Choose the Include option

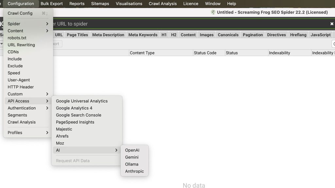28,59
